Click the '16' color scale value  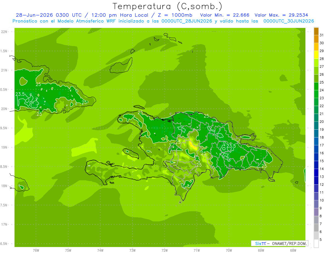click(x=322, y=153)
